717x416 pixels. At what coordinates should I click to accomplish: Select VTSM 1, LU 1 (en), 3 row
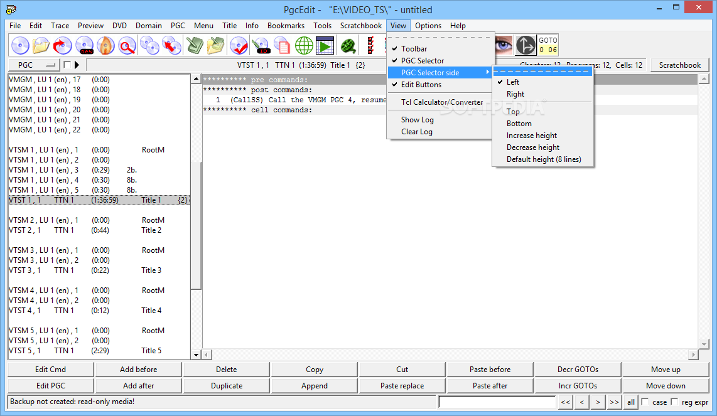[x=99, y=170]
